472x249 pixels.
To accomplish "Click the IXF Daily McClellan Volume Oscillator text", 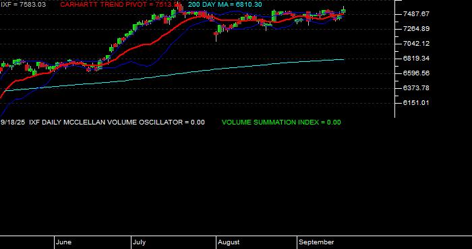I will [117, 122].
